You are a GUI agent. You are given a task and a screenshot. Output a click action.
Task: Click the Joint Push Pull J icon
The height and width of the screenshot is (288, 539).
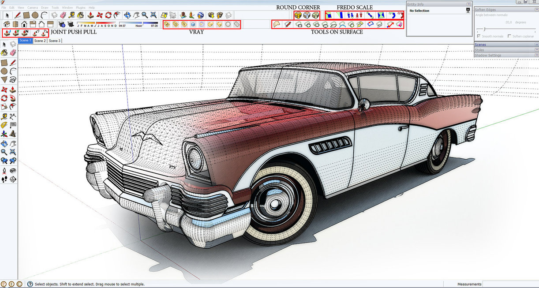[x=7, y=33]
